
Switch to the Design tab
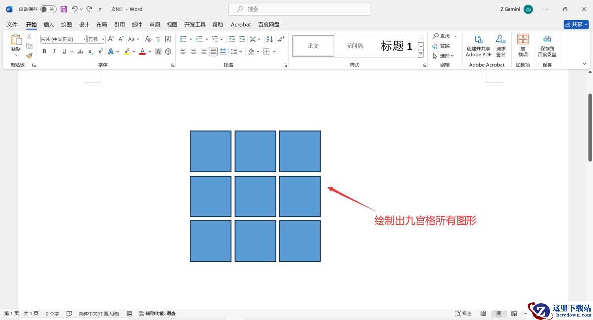click(84, 24)
